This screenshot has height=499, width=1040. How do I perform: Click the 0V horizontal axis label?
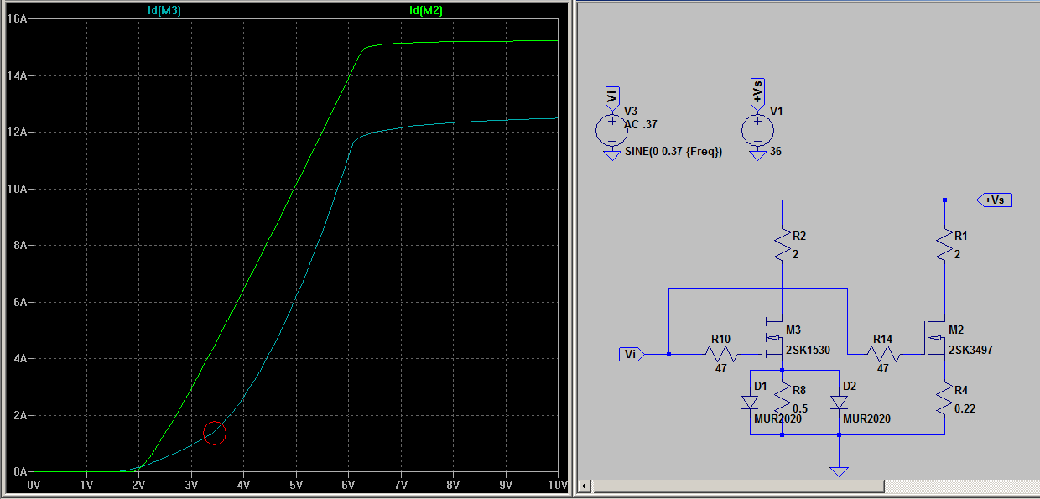pyautogui.click(x=34, y=485)
